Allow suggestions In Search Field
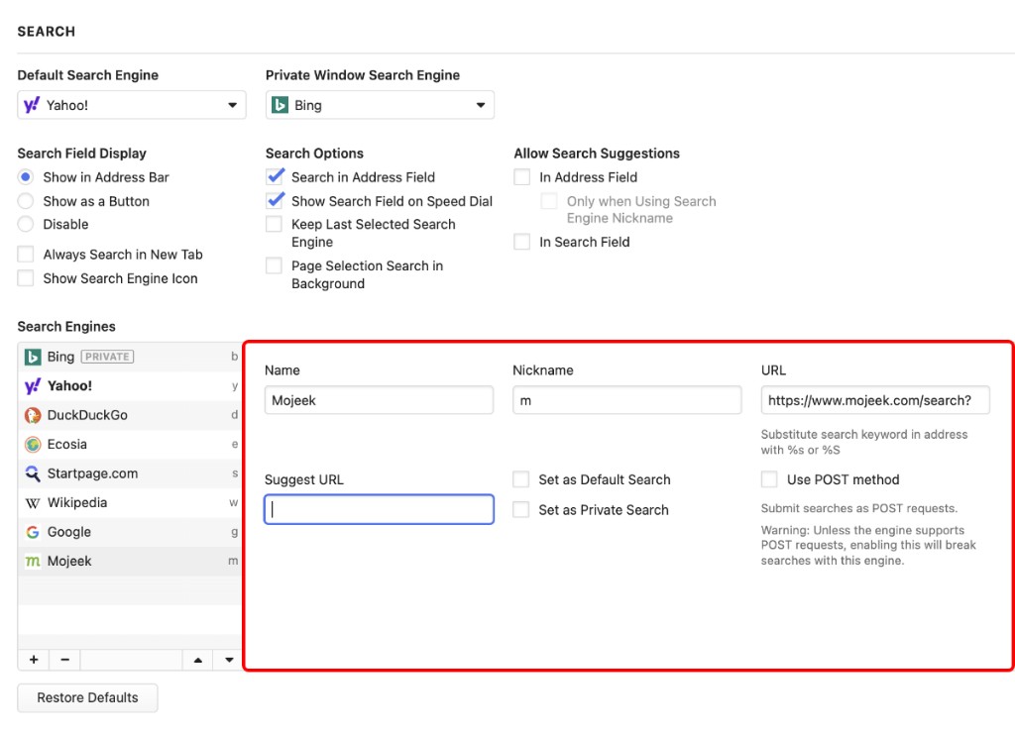Viewport: 1015px width, 734px height. [521, 242]
